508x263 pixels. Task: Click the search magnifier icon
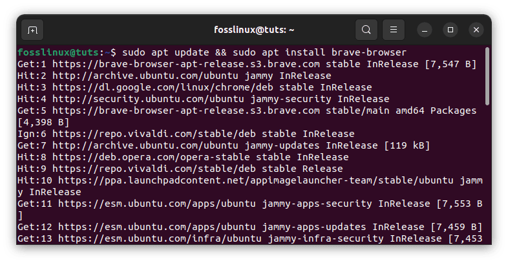coord(366,30)
